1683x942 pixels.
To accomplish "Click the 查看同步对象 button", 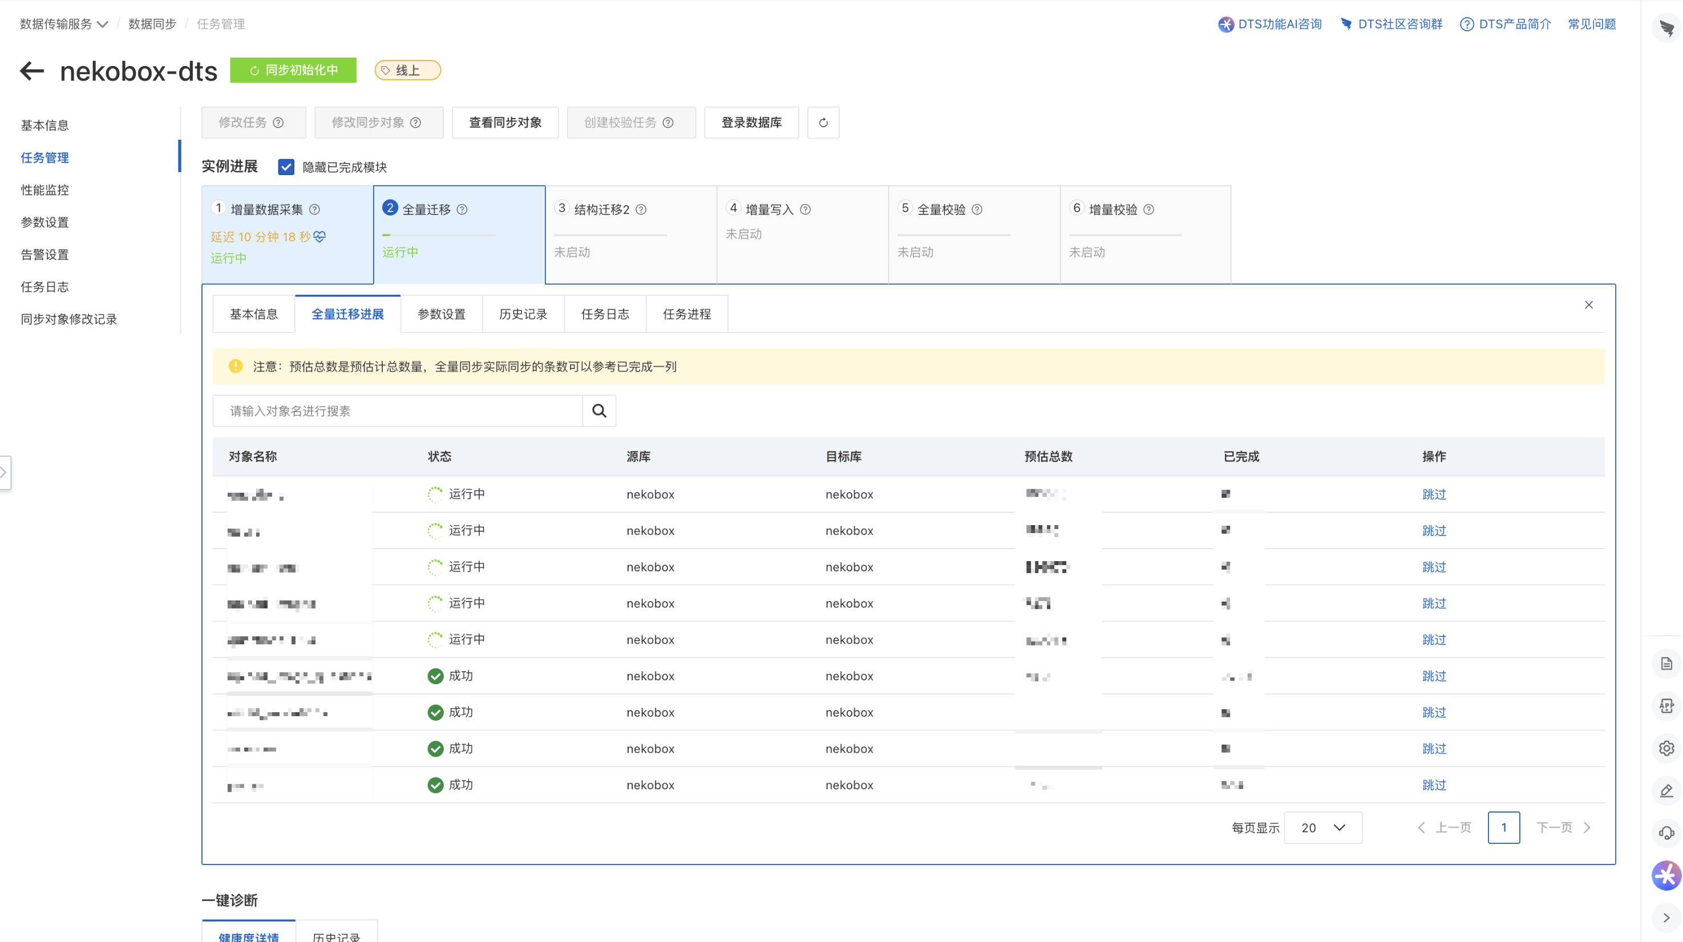I will pos(505,123).
